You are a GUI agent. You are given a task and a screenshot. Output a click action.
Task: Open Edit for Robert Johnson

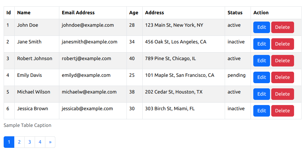[x=262, y=61]
